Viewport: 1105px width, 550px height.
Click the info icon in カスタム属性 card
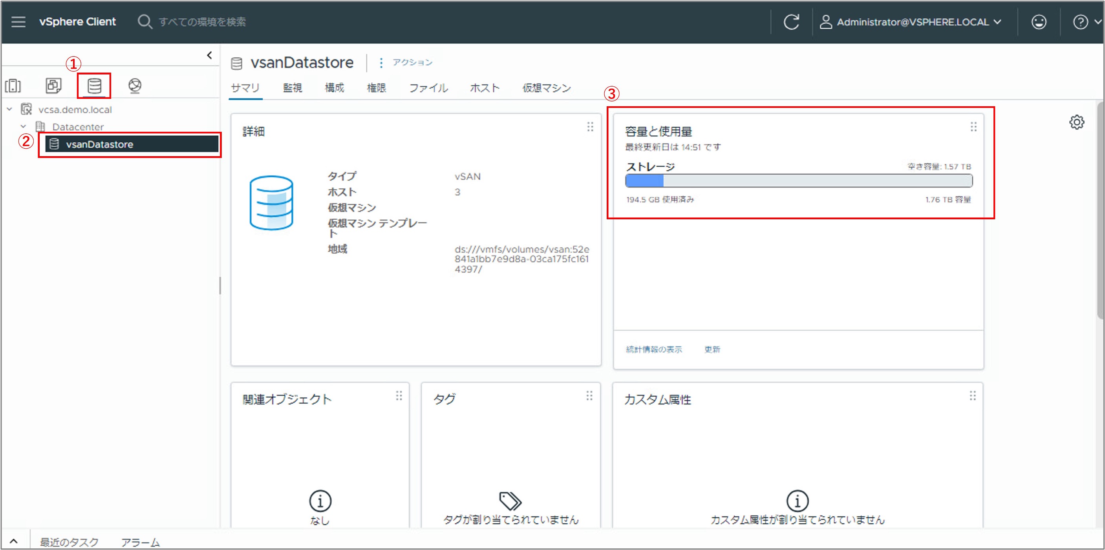coord(798,501)
